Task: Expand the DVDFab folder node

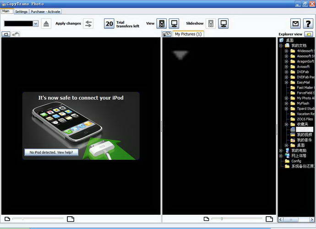Action: [286, 72]
